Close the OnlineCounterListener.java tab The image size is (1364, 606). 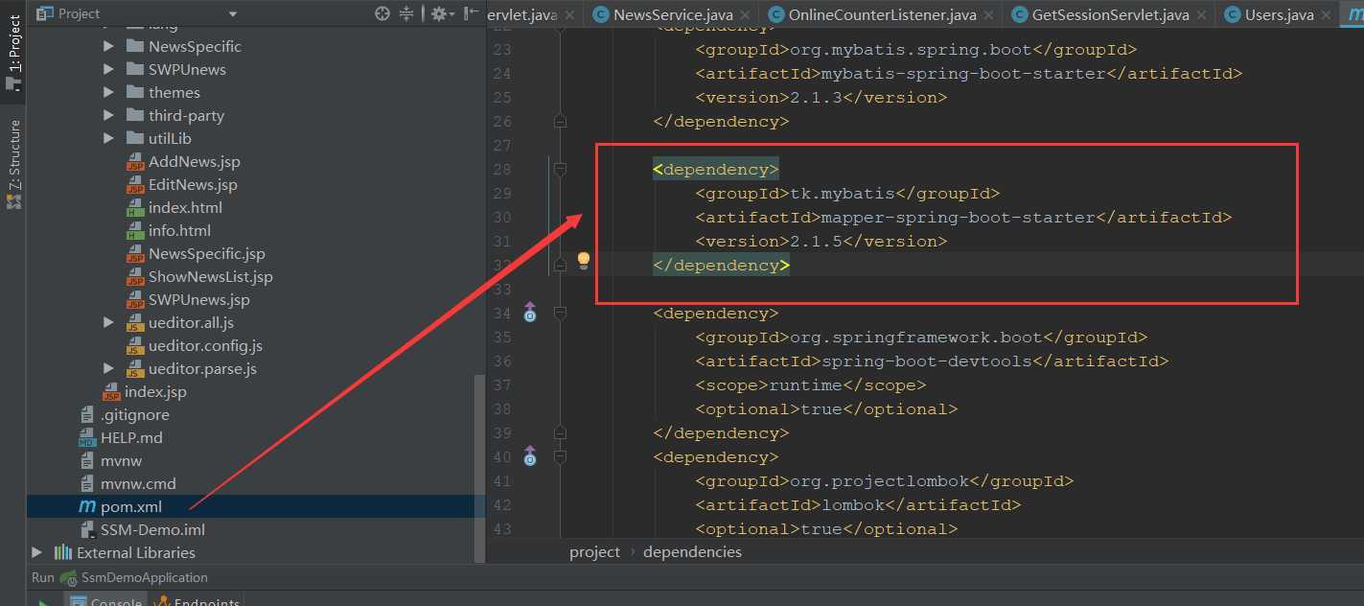click(990, 15)
